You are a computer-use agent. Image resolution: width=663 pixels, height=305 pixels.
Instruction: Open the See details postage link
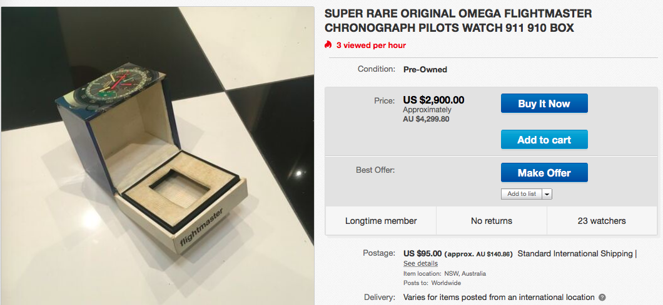(420, 263)
